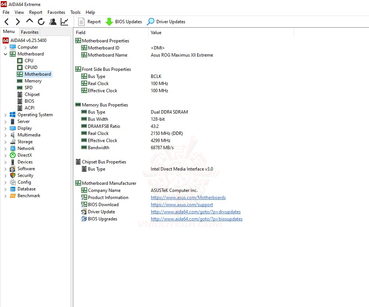The image size is (369, 307).
Task: Click the Benchmark icon in tree
Action: coord(13,196)
